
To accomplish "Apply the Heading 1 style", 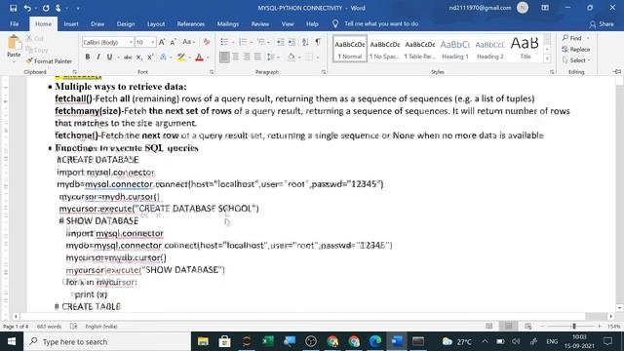I will (x=455, y=49).
